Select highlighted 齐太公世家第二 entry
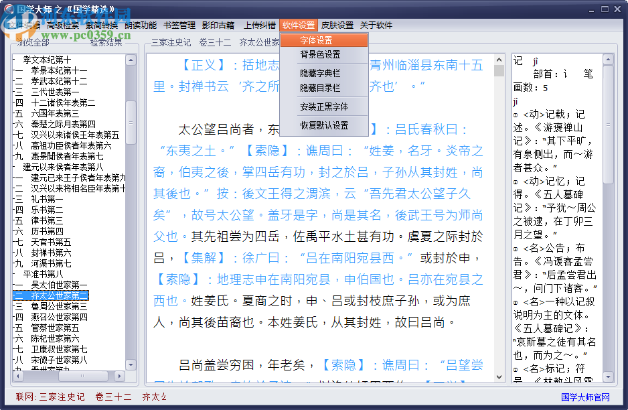The width and height of the screenshot is (628, 410). pos(59,296)
